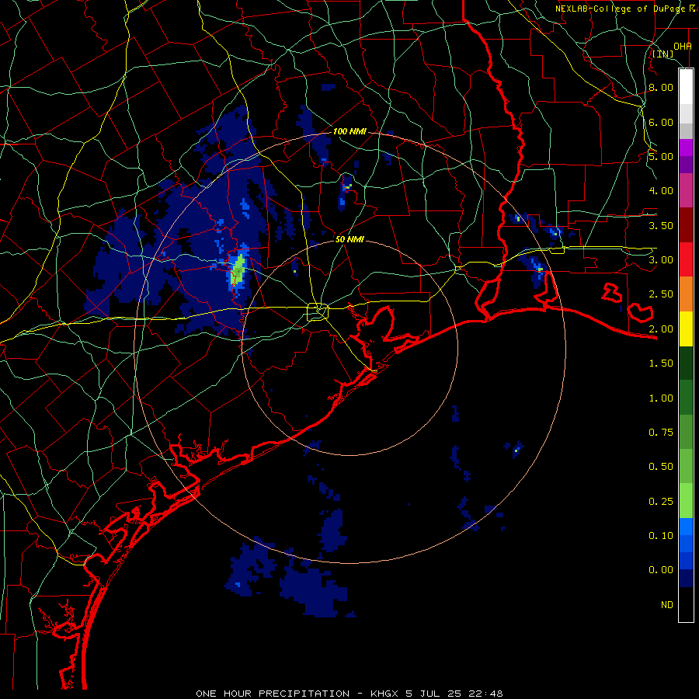699x699 pixels.
Task: Click the black ND swatch in legend
Action: [686, 604]
